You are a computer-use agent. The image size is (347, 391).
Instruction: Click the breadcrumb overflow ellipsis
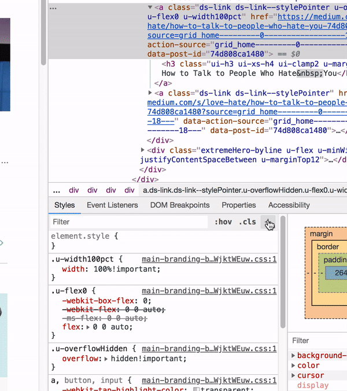coord(57,190)
